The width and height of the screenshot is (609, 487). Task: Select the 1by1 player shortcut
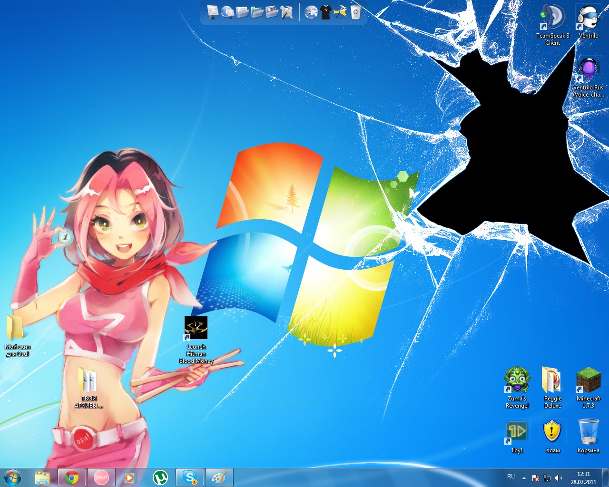tap(517, 436)
